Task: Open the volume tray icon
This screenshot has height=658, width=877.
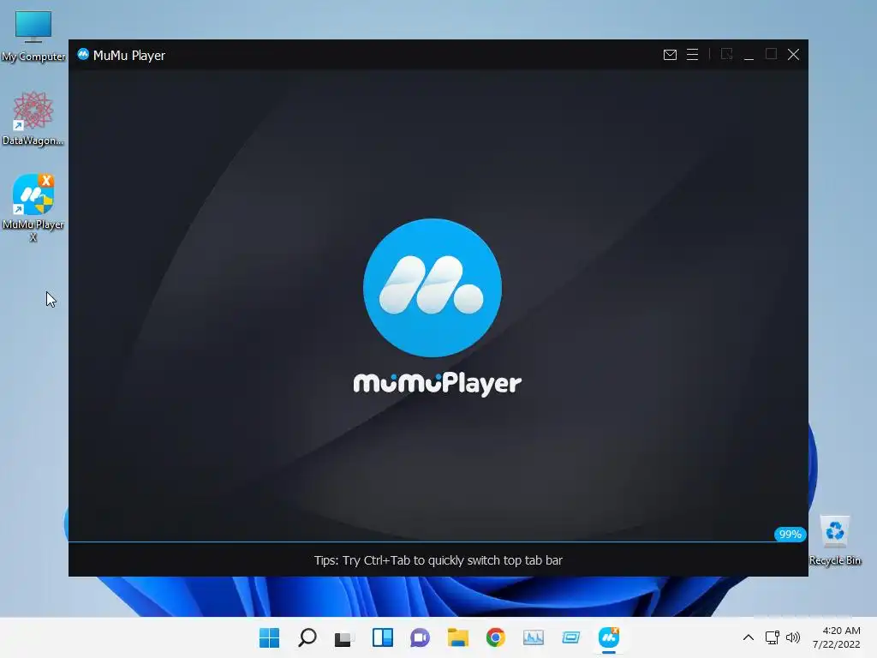Action: 792,637
